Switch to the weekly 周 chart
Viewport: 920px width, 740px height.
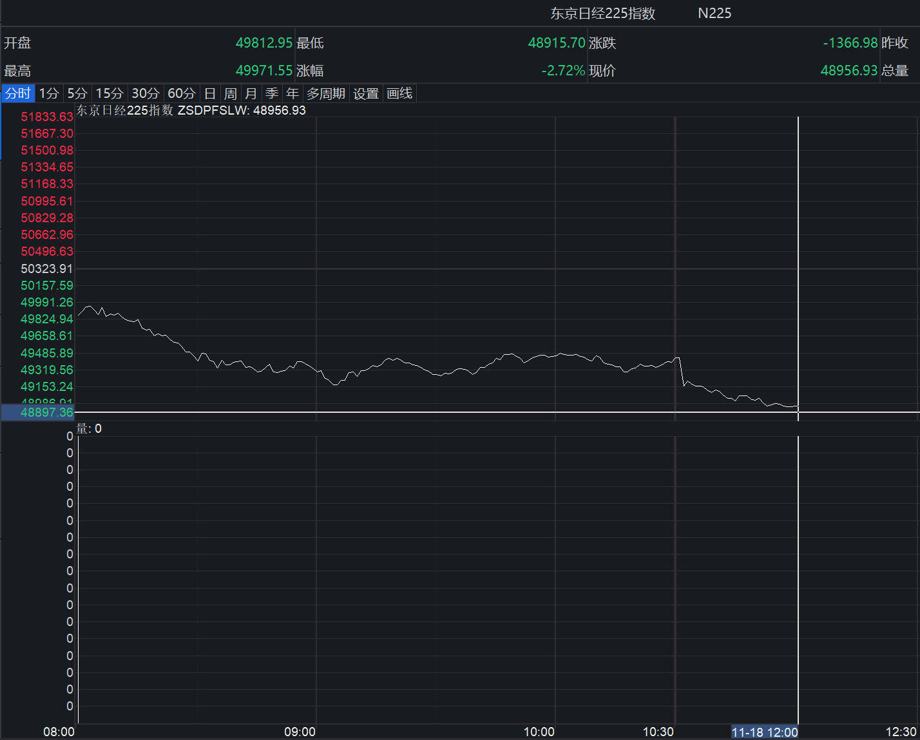click(231, 93)
